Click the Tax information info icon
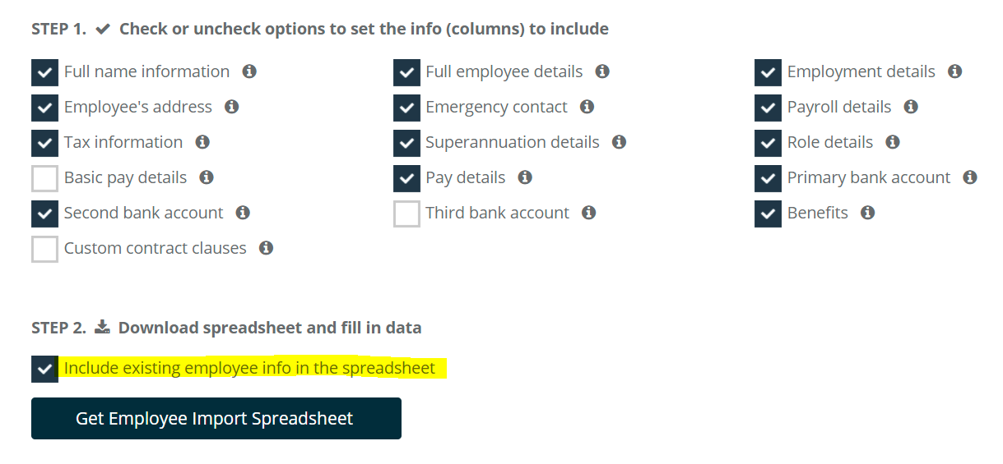 click(202, 142)
